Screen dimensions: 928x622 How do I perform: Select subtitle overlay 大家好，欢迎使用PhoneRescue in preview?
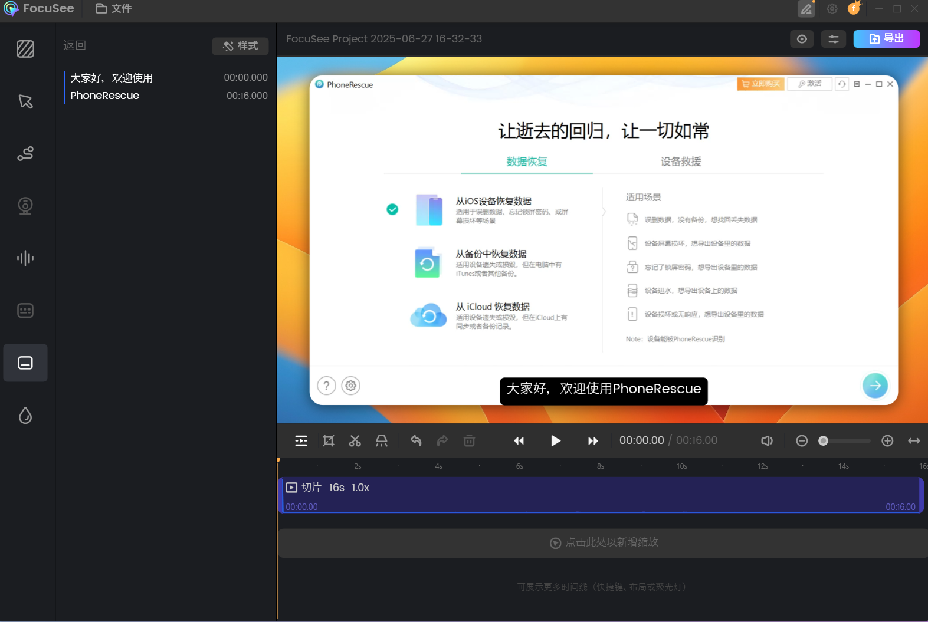pos(604,391)
